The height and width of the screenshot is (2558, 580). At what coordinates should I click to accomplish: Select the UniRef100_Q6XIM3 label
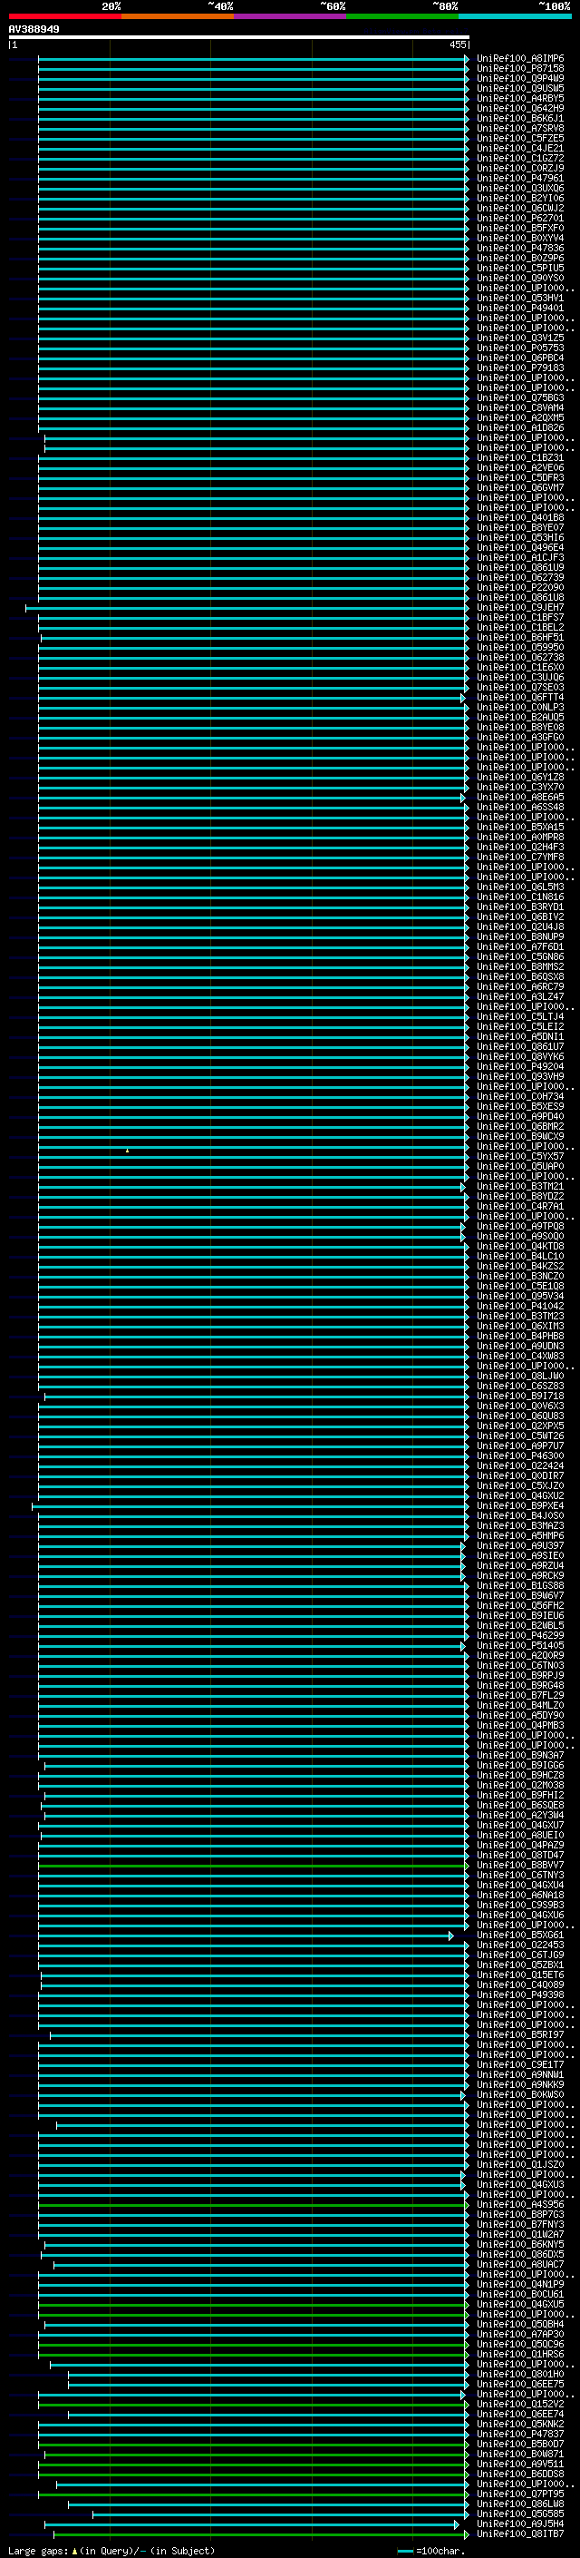520,1327
